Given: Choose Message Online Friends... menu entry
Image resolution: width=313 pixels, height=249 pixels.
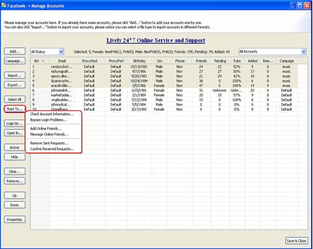Looking at the screenshot, I should click(x=53, y=134).
